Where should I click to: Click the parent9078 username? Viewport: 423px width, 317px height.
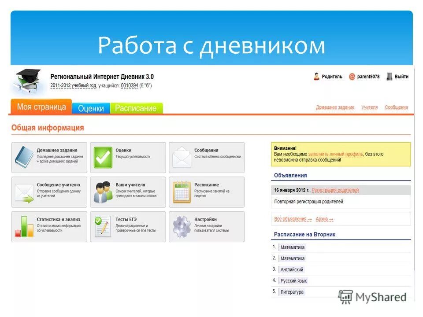(368, 77)
